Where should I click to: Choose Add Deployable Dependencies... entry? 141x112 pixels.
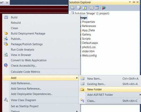pyautogui.click(x=32, y=94)
